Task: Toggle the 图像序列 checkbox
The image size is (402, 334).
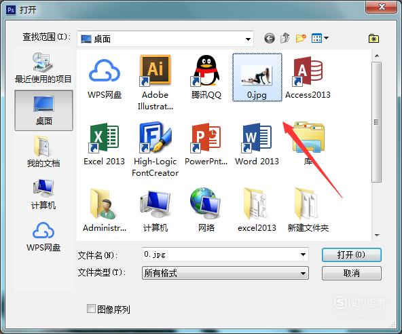Action: [91, 309]
